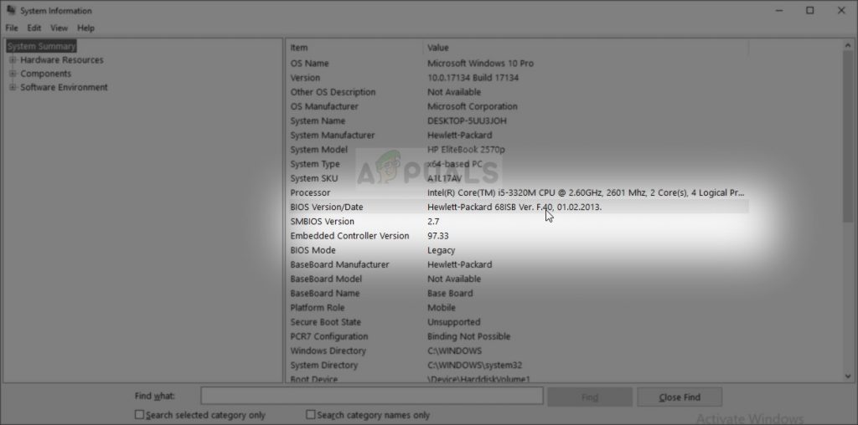
Task: Click the value C:\WINDOWS\system32
Action: pos(474,365)
